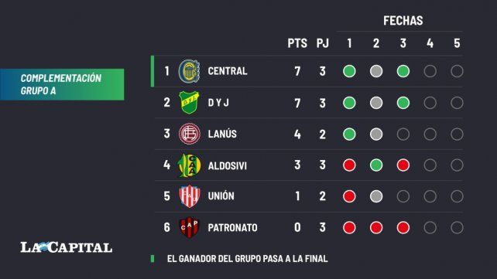This screenshot has height=279, width=497.
Task: Select the Unión red-striped shield
Action: point(189,196)
